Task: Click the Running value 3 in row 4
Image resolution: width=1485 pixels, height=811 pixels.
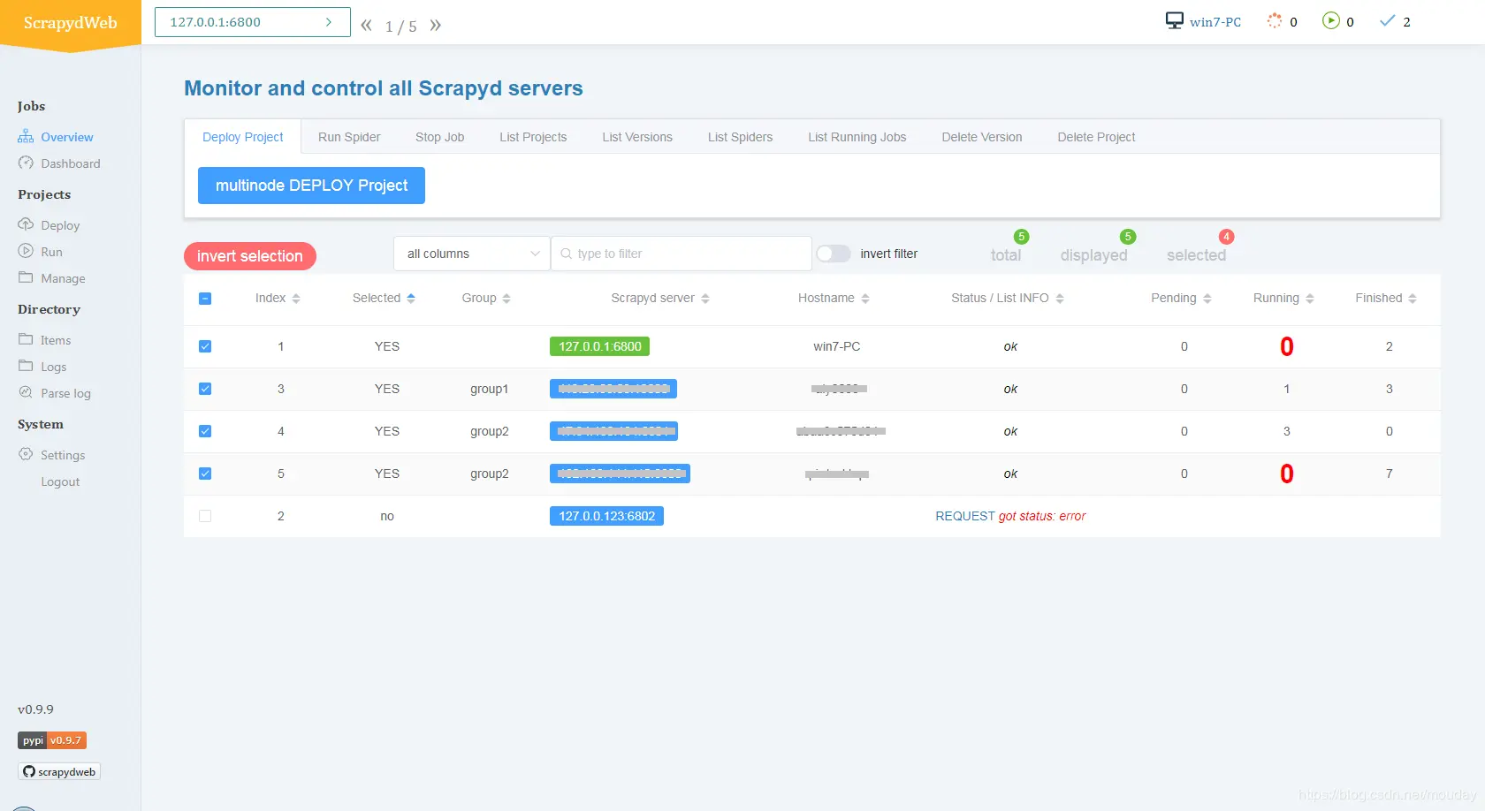Action: [x=1286, y=431]
